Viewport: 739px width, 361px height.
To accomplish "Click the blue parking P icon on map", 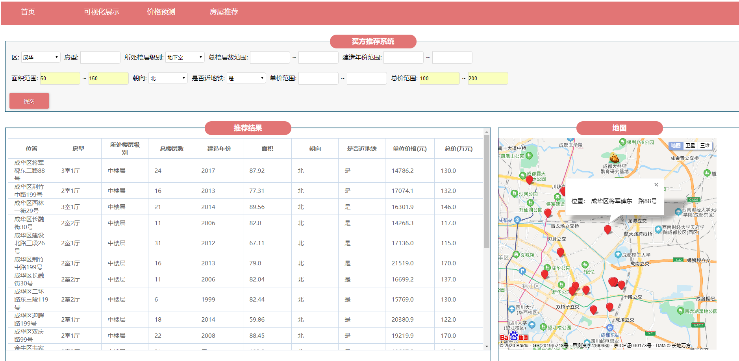I will point(522,271).
